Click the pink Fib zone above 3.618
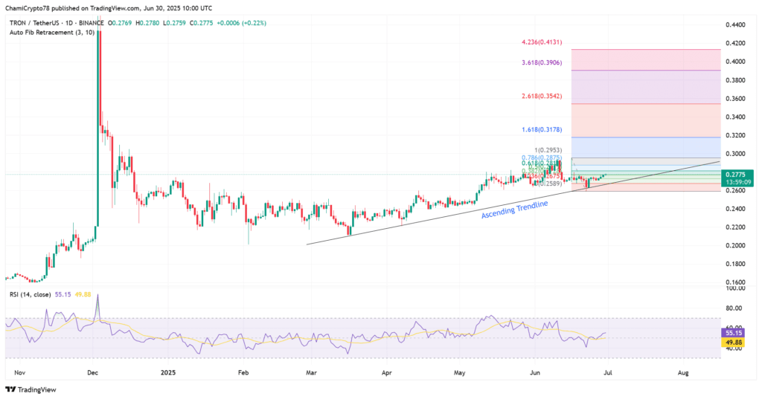This screenshot has width=762, height=399. (x=644, y=59)
